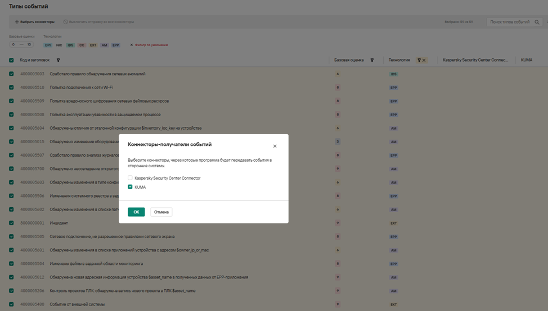Click the Поиск типов событий search field
Screen dimensions: 548x311
(x=509, y=22)
